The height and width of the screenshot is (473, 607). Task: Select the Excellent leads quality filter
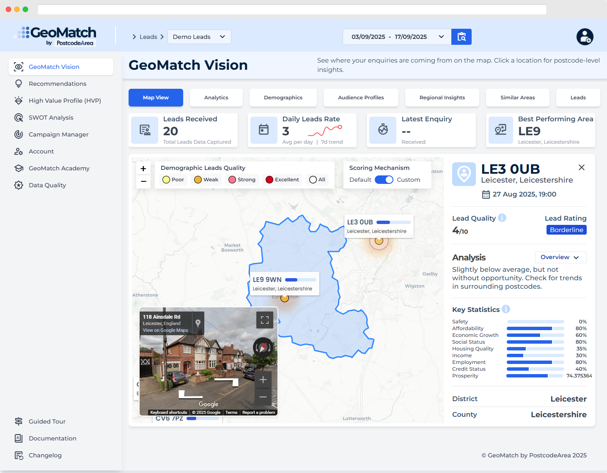(282, 180)
